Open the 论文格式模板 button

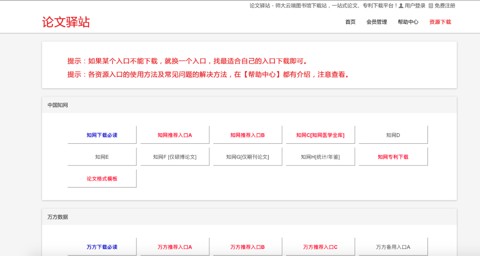pos(102,179)
